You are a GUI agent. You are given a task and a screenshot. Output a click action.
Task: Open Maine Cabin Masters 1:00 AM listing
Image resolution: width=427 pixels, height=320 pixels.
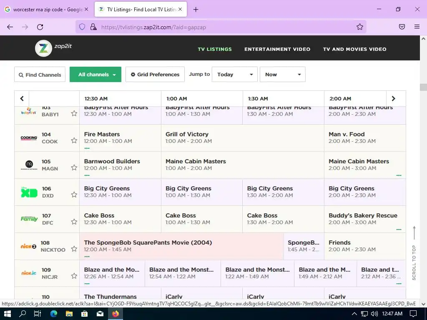click(243, 165)
